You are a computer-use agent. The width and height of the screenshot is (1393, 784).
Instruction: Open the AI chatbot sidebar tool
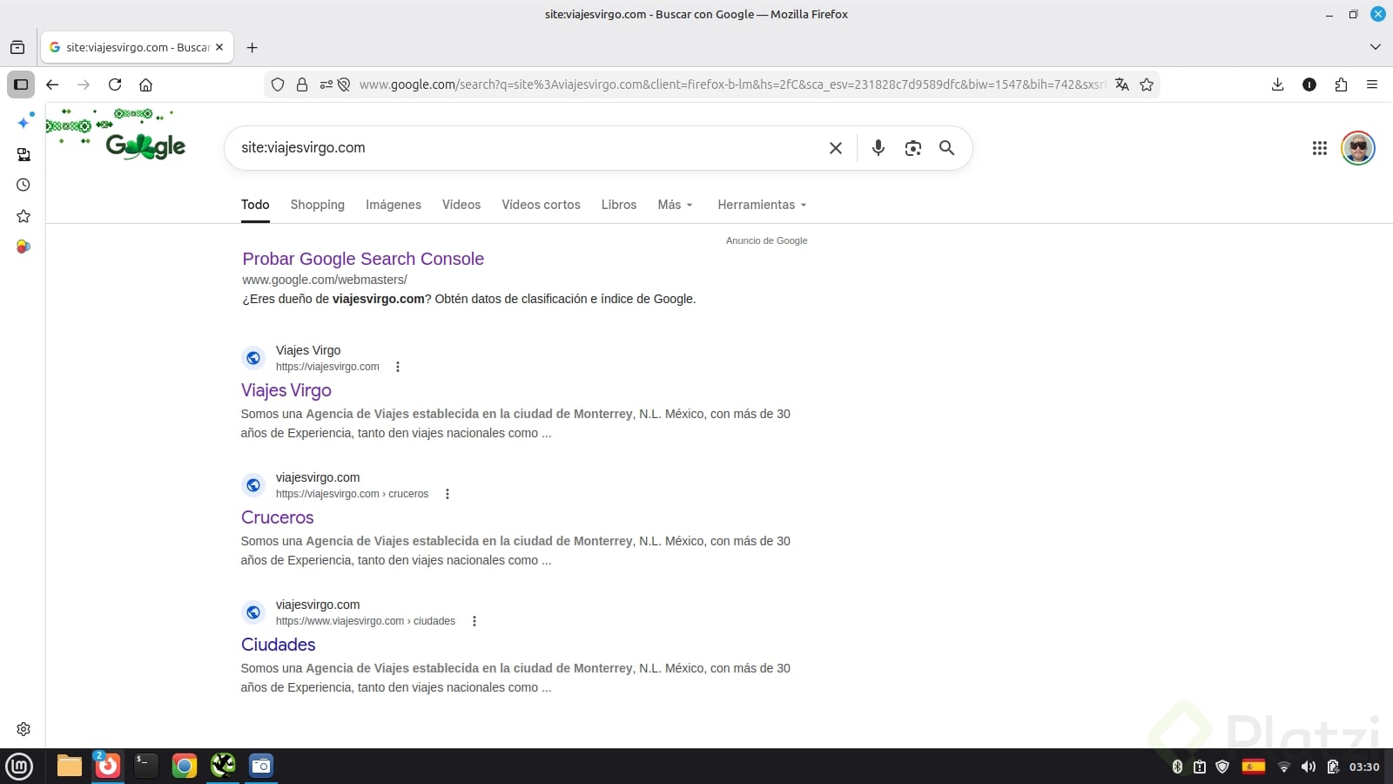click(x=24, y=123)
